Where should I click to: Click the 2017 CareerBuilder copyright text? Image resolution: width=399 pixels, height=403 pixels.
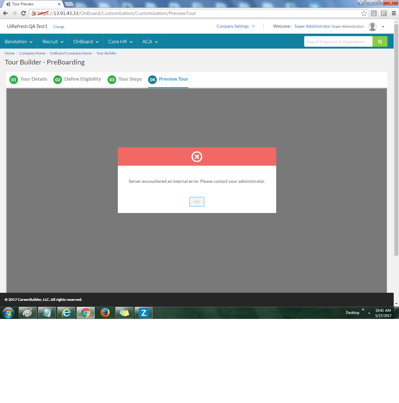coord(43,300)
